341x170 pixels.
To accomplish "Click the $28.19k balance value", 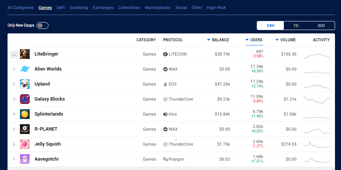I will [222, 54].
